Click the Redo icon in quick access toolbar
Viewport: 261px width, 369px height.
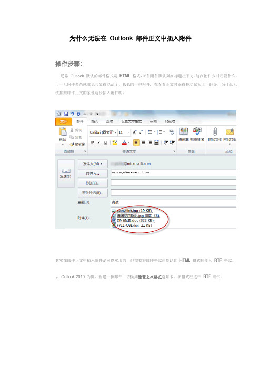coord(78,114)
